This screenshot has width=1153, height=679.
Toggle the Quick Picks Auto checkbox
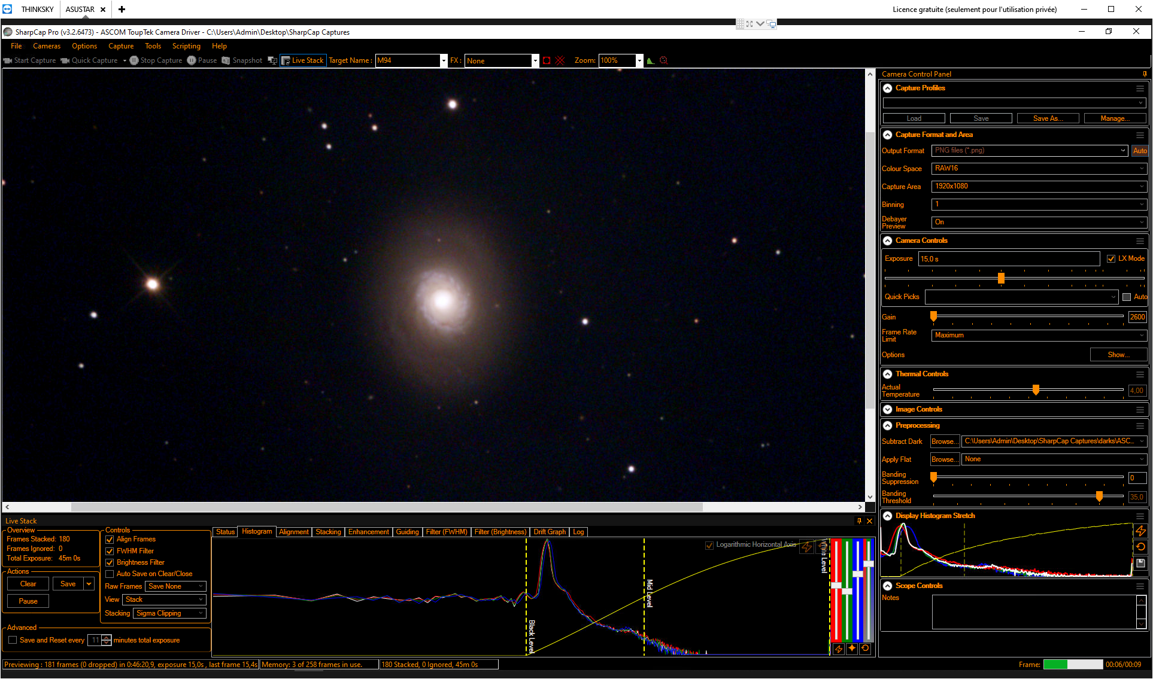coord(1127,297)
